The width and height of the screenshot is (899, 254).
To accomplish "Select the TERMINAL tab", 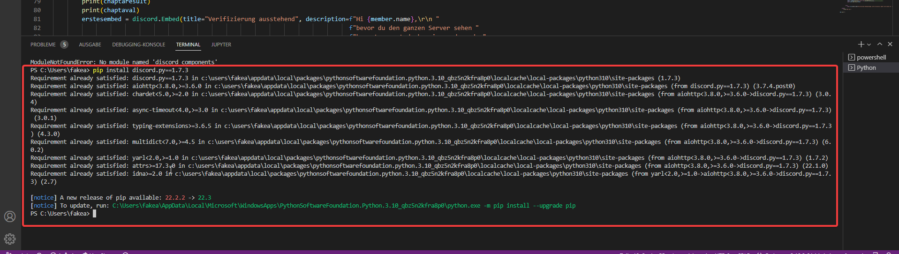I will (188, 45).
